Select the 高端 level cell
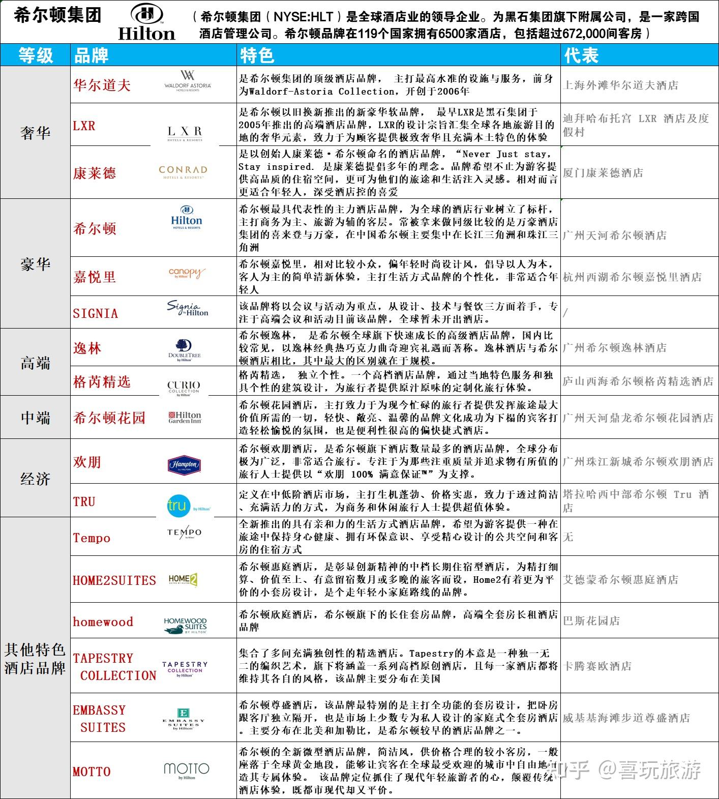The width and height of the screenshot is (719, 799). click(x=35, y=363)
